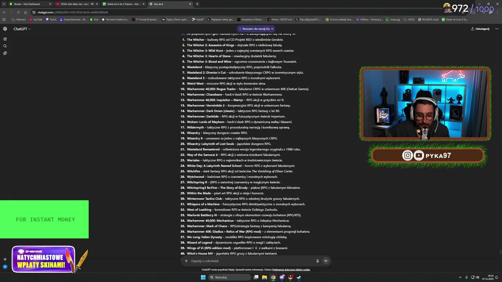Click the Windows Wyszukaj search box
Screen dimensions: 502x282
pyautogui.click(x=230, y=277)
